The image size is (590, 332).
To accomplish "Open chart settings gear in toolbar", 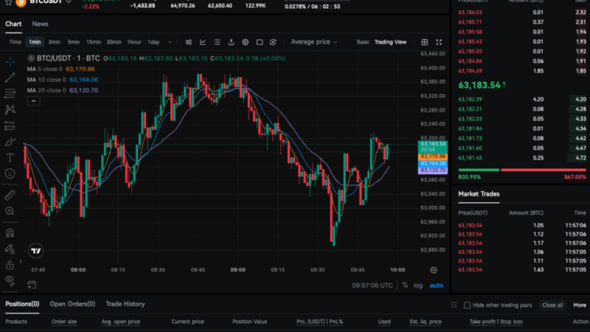I will [x=246, y=42].
